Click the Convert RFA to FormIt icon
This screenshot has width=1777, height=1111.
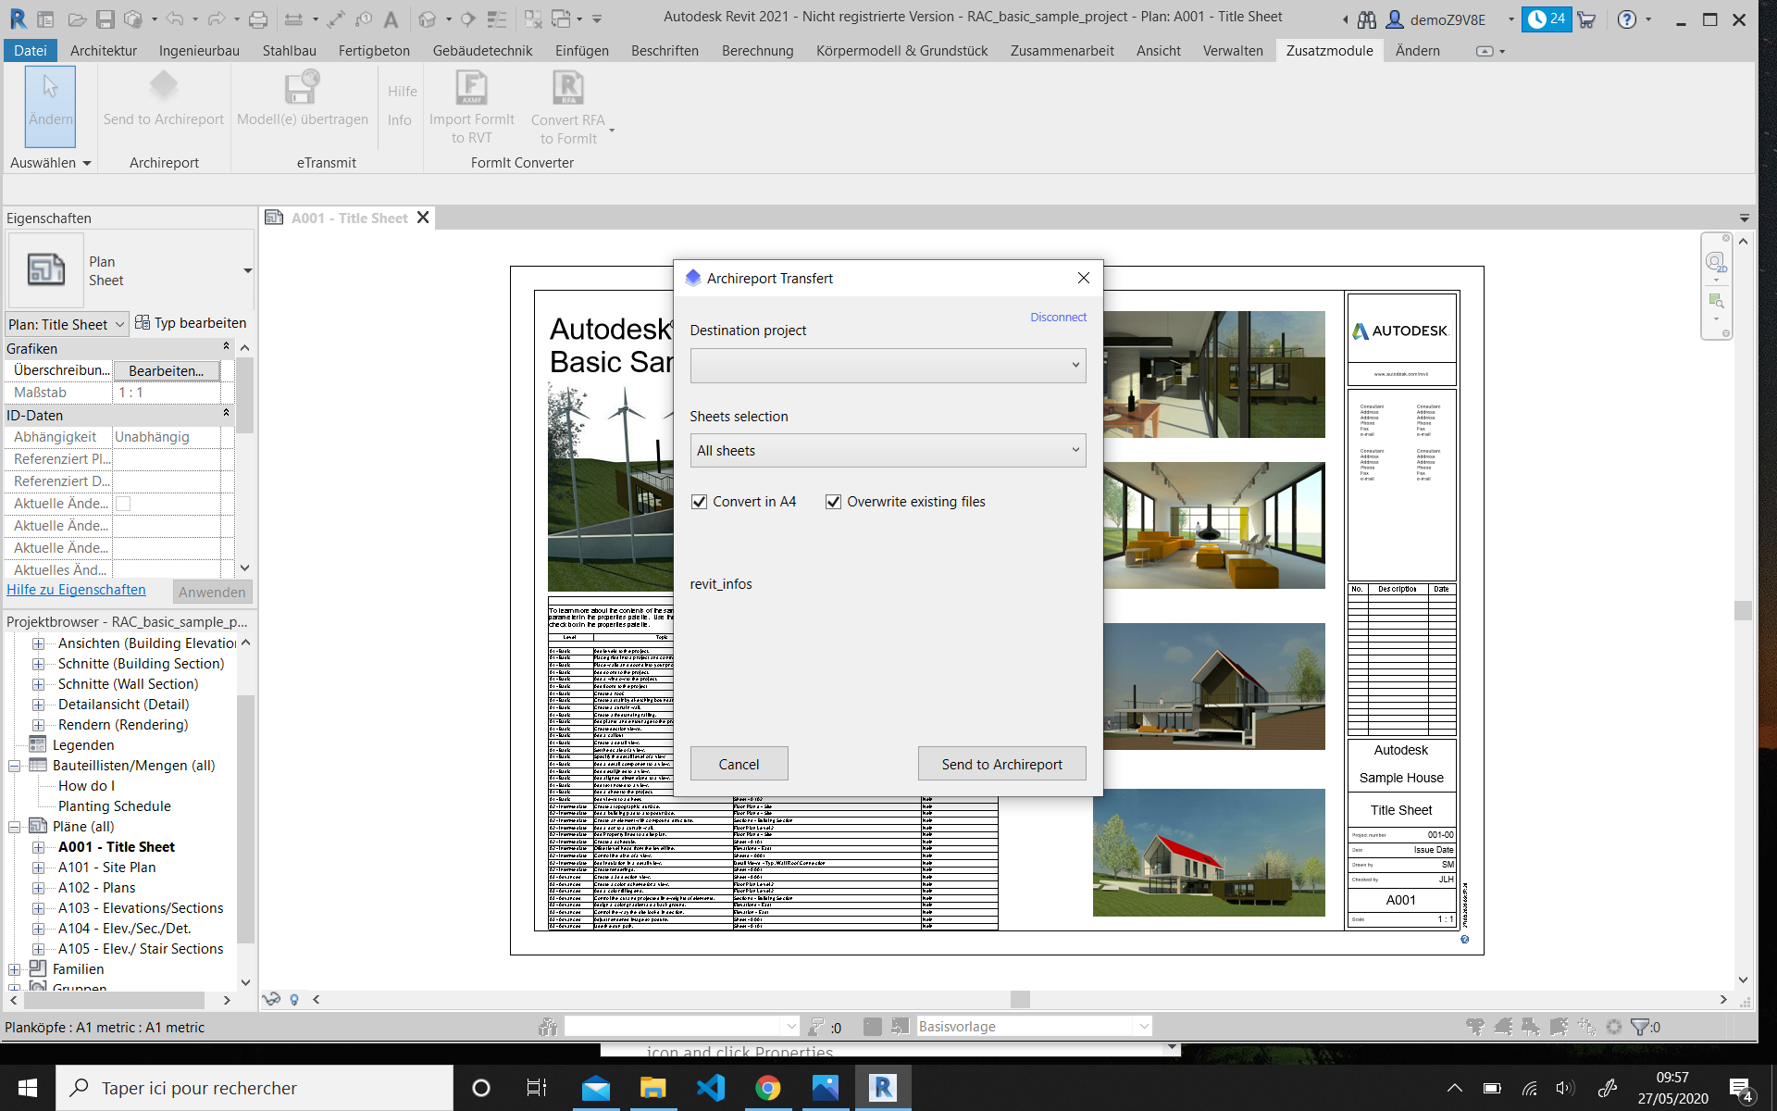(567, 88)
